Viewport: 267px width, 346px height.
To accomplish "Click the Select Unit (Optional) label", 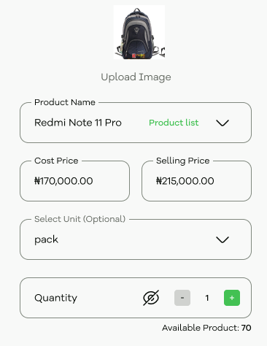I will coord(80,219).
